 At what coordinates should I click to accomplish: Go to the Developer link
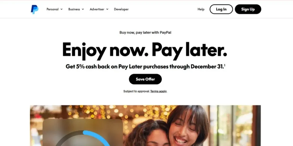click(x=121, y=9)
